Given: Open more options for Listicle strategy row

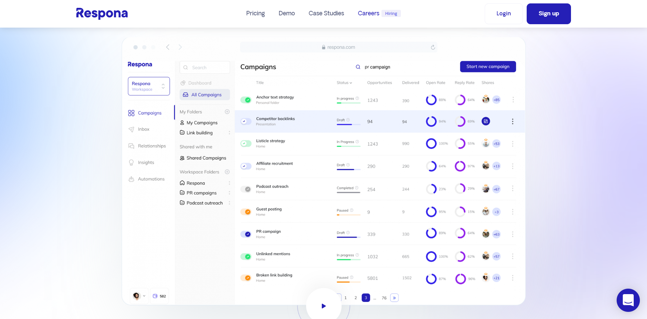Looking at the screenshot, I should tap(513, 144).
